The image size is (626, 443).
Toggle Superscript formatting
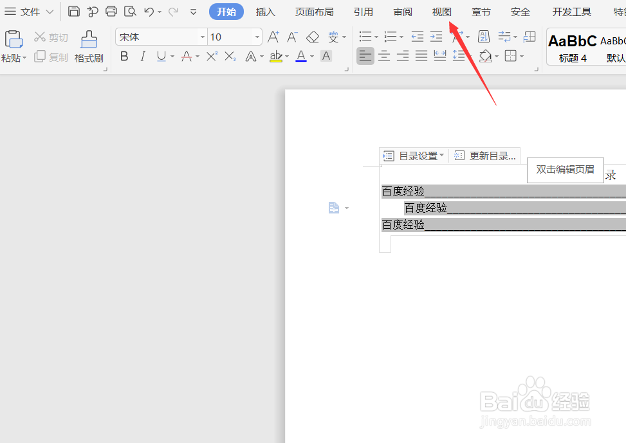pyautogui.click(x=212, y=57)
